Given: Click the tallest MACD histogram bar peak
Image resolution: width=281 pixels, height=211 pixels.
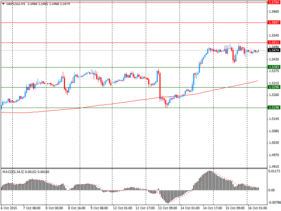Looking at the screenshot, I should [209, 180].
